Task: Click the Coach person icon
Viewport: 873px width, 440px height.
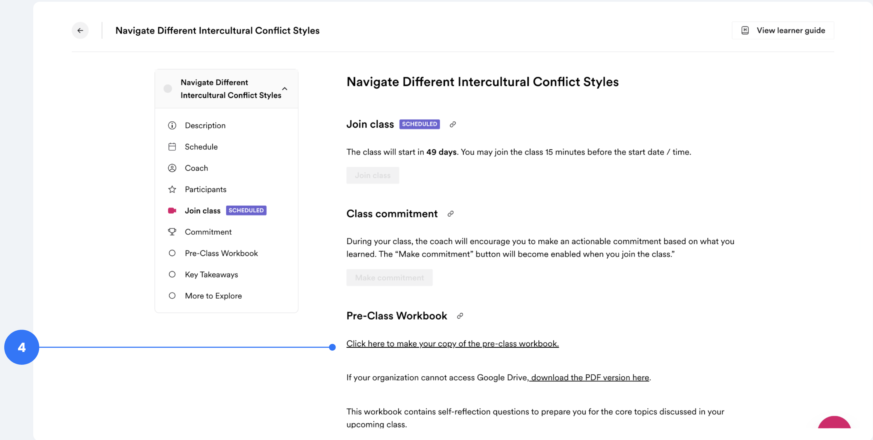Action: [x=172, y=168]
